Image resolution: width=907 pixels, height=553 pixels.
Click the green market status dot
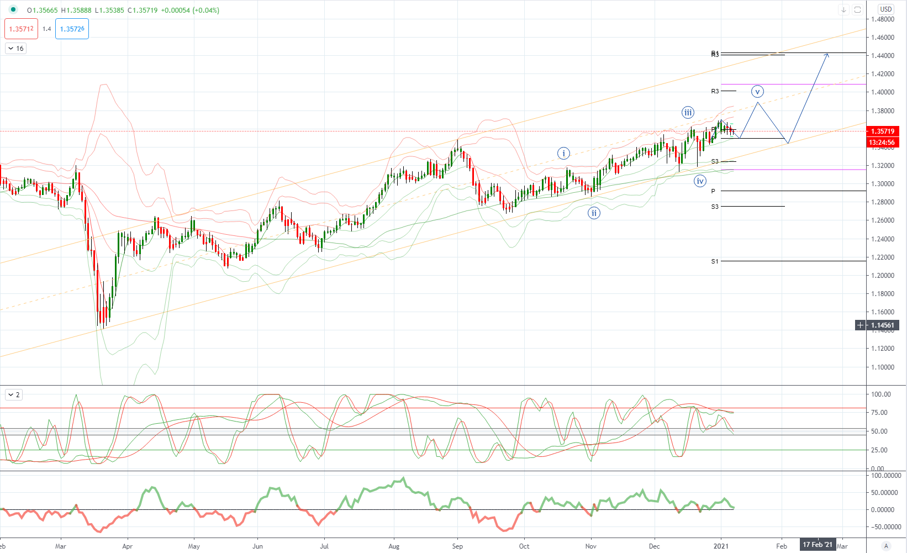click(x=13, y=10)
